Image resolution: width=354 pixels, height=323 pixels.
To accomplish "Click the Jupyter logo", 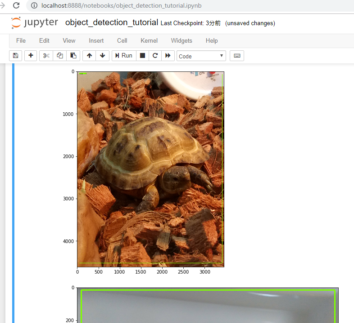I will 35,23.
